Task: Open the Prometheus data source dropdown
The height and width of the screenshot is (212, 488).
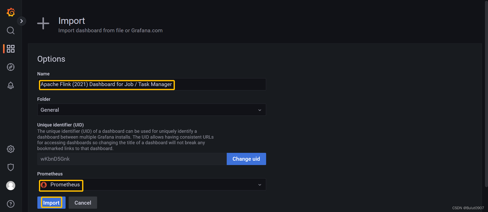Action: pos(151,184)
